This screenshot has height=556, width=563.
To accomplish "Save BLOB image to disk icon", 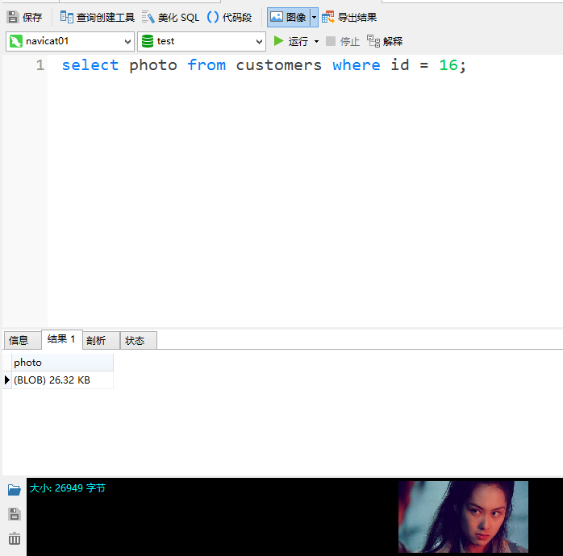I will click(x=15, y=514).
